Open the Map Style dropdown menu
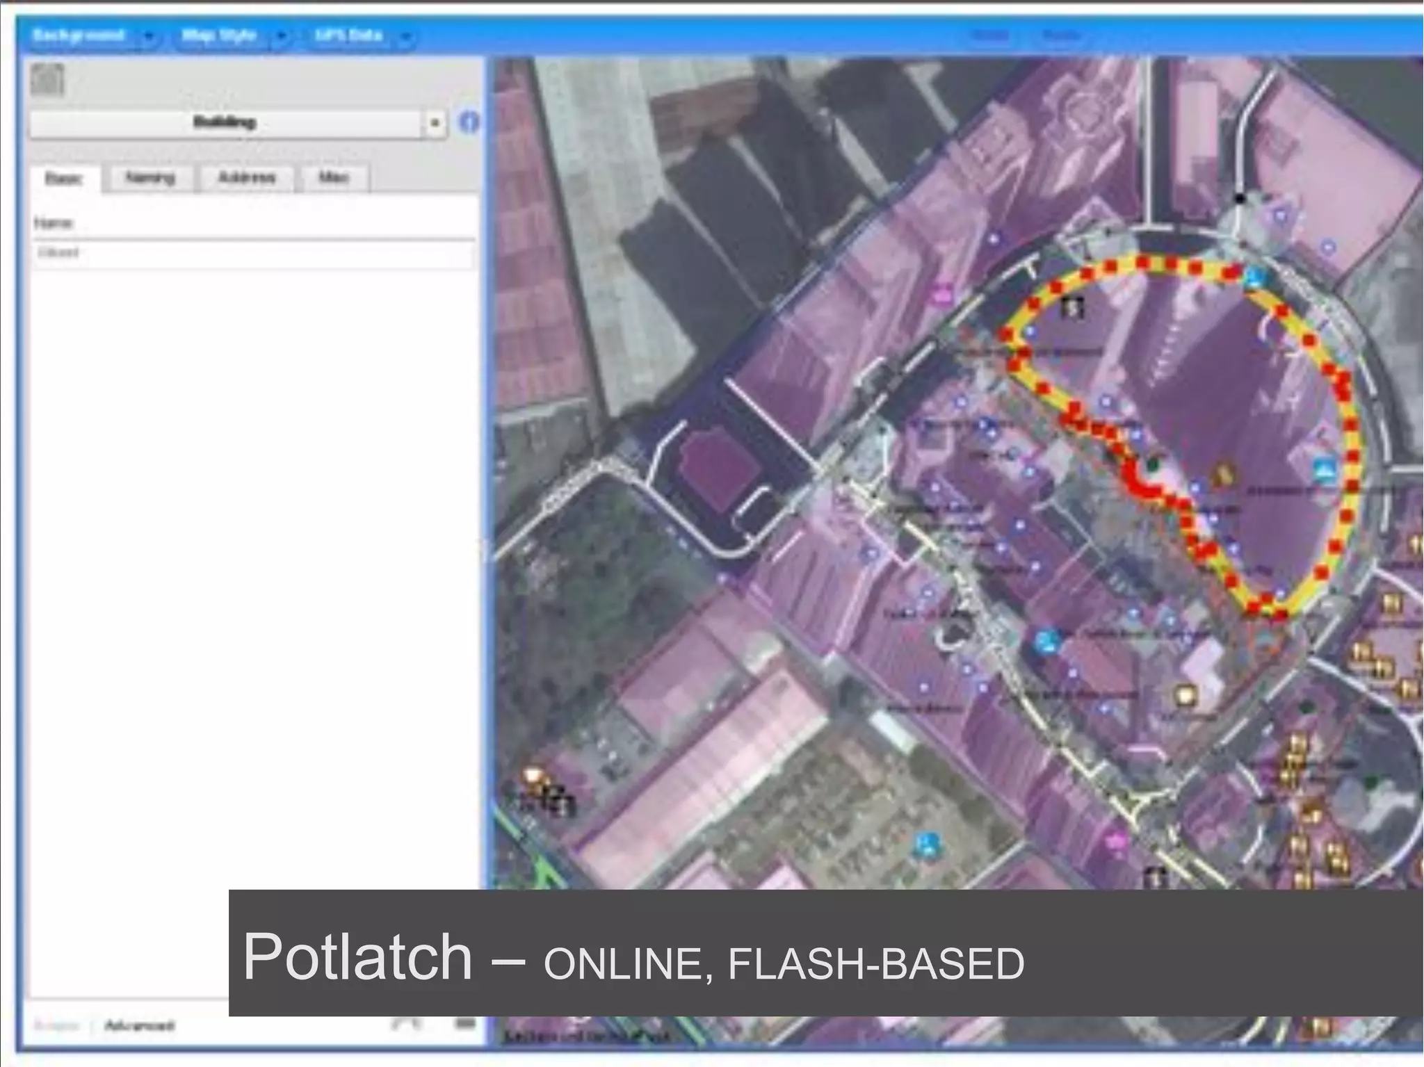The image size is (1424, 1067). [x=232, y=36]
